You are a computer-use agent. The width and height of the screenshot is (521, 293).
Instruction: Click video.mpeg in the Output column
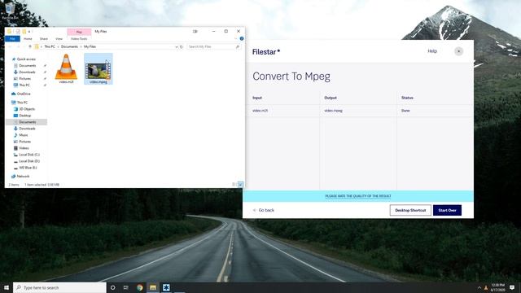coord(333,111)
